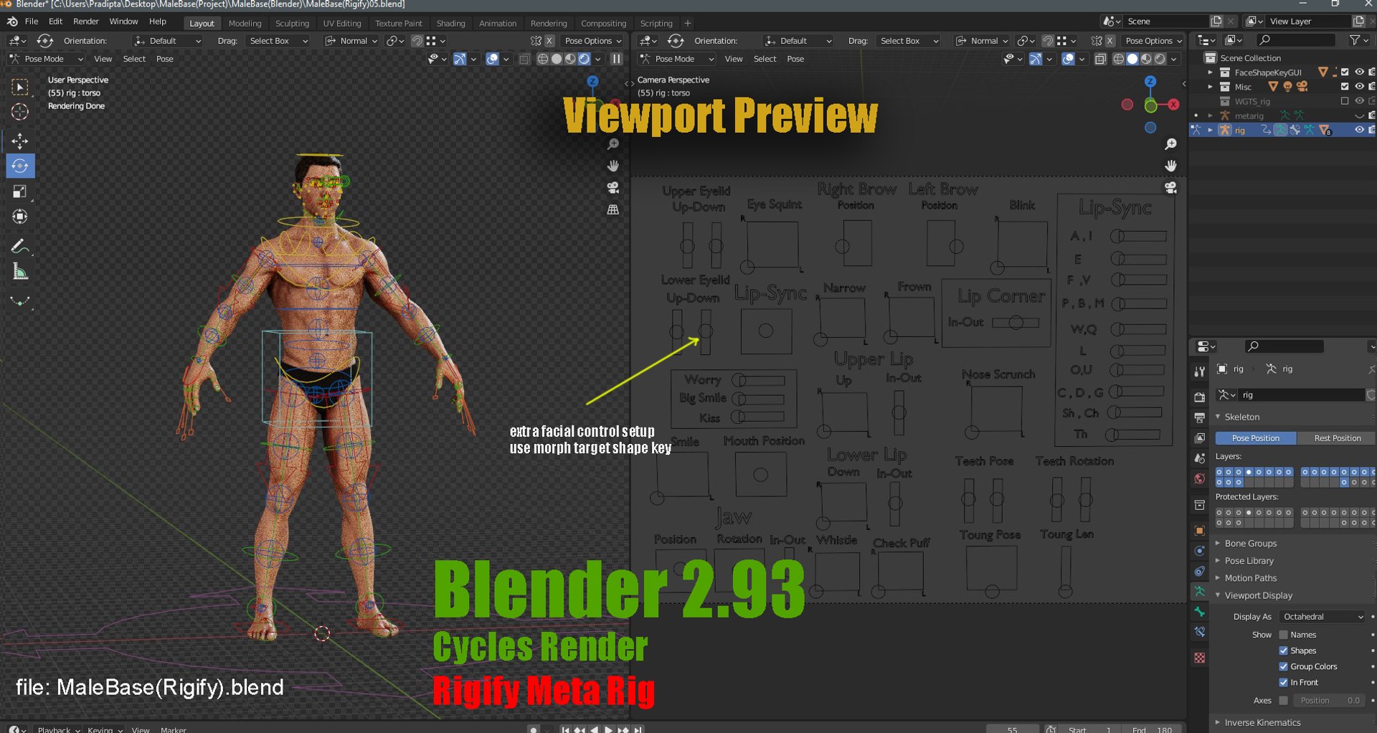Screen dimensions: 1377x733
Task: Open the Display As Octahedral dropdown
Action: 1322,617
